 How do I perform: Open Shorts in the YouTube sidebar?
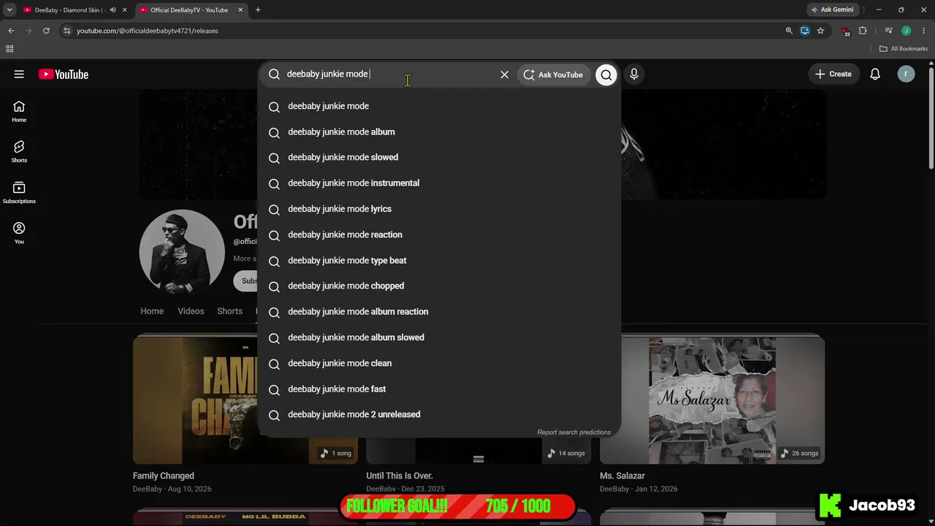click(x=19, y=151)
